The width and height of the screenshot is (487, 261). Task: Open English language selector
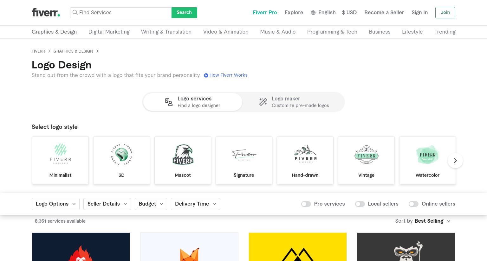(323, 12)
